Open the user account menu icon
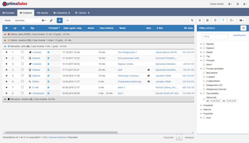Viewport: 249px width, 143px height. [245, 4]
